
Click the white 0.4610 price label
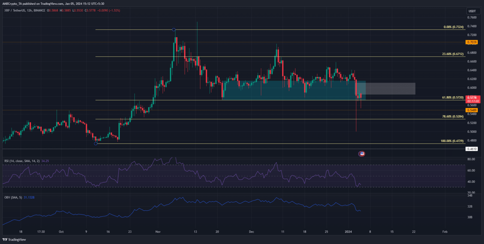click(x=471, y=149)
